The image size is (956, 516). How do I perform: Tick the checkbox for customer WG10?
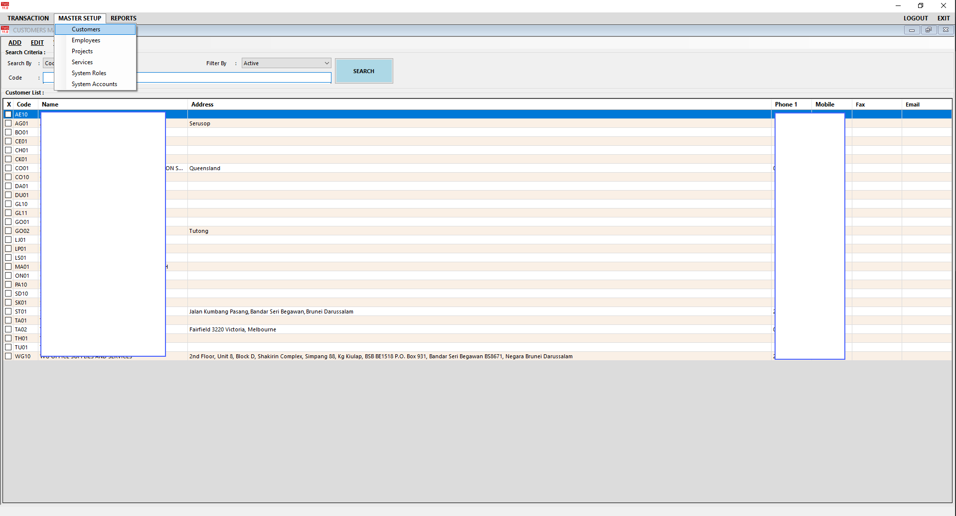8,356
